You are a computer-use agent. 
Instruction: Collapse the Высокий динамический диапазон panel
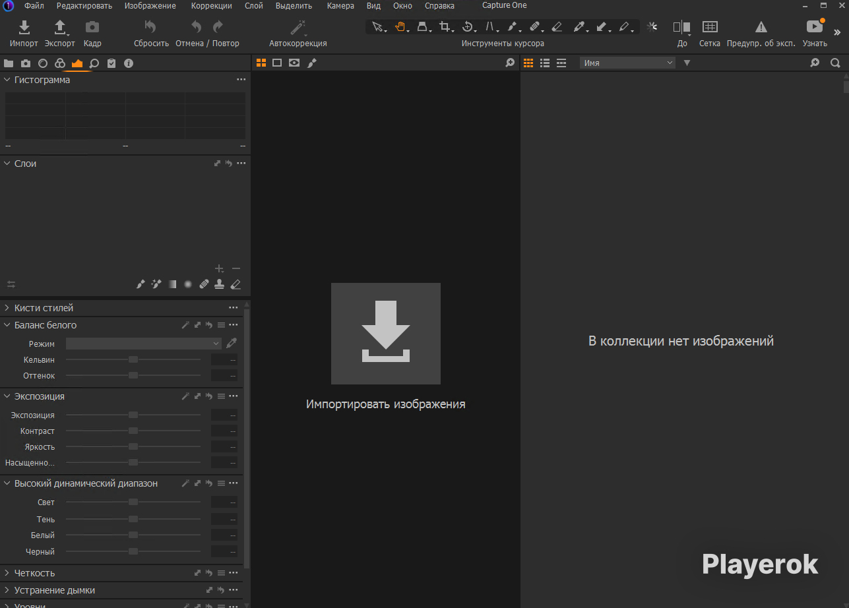pyautogui.click(x=7, y=483)
